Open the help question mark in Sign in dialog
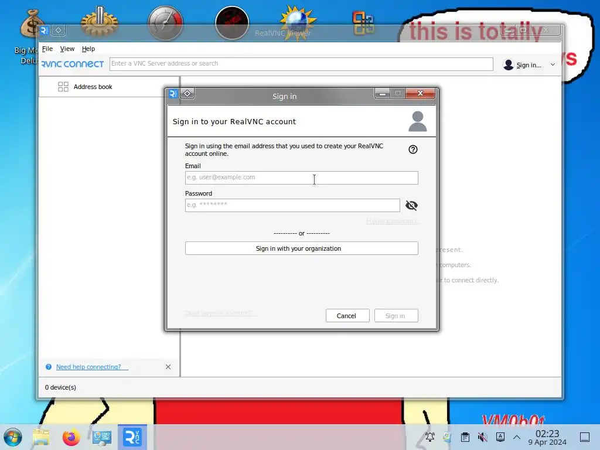 coord(413,149)
